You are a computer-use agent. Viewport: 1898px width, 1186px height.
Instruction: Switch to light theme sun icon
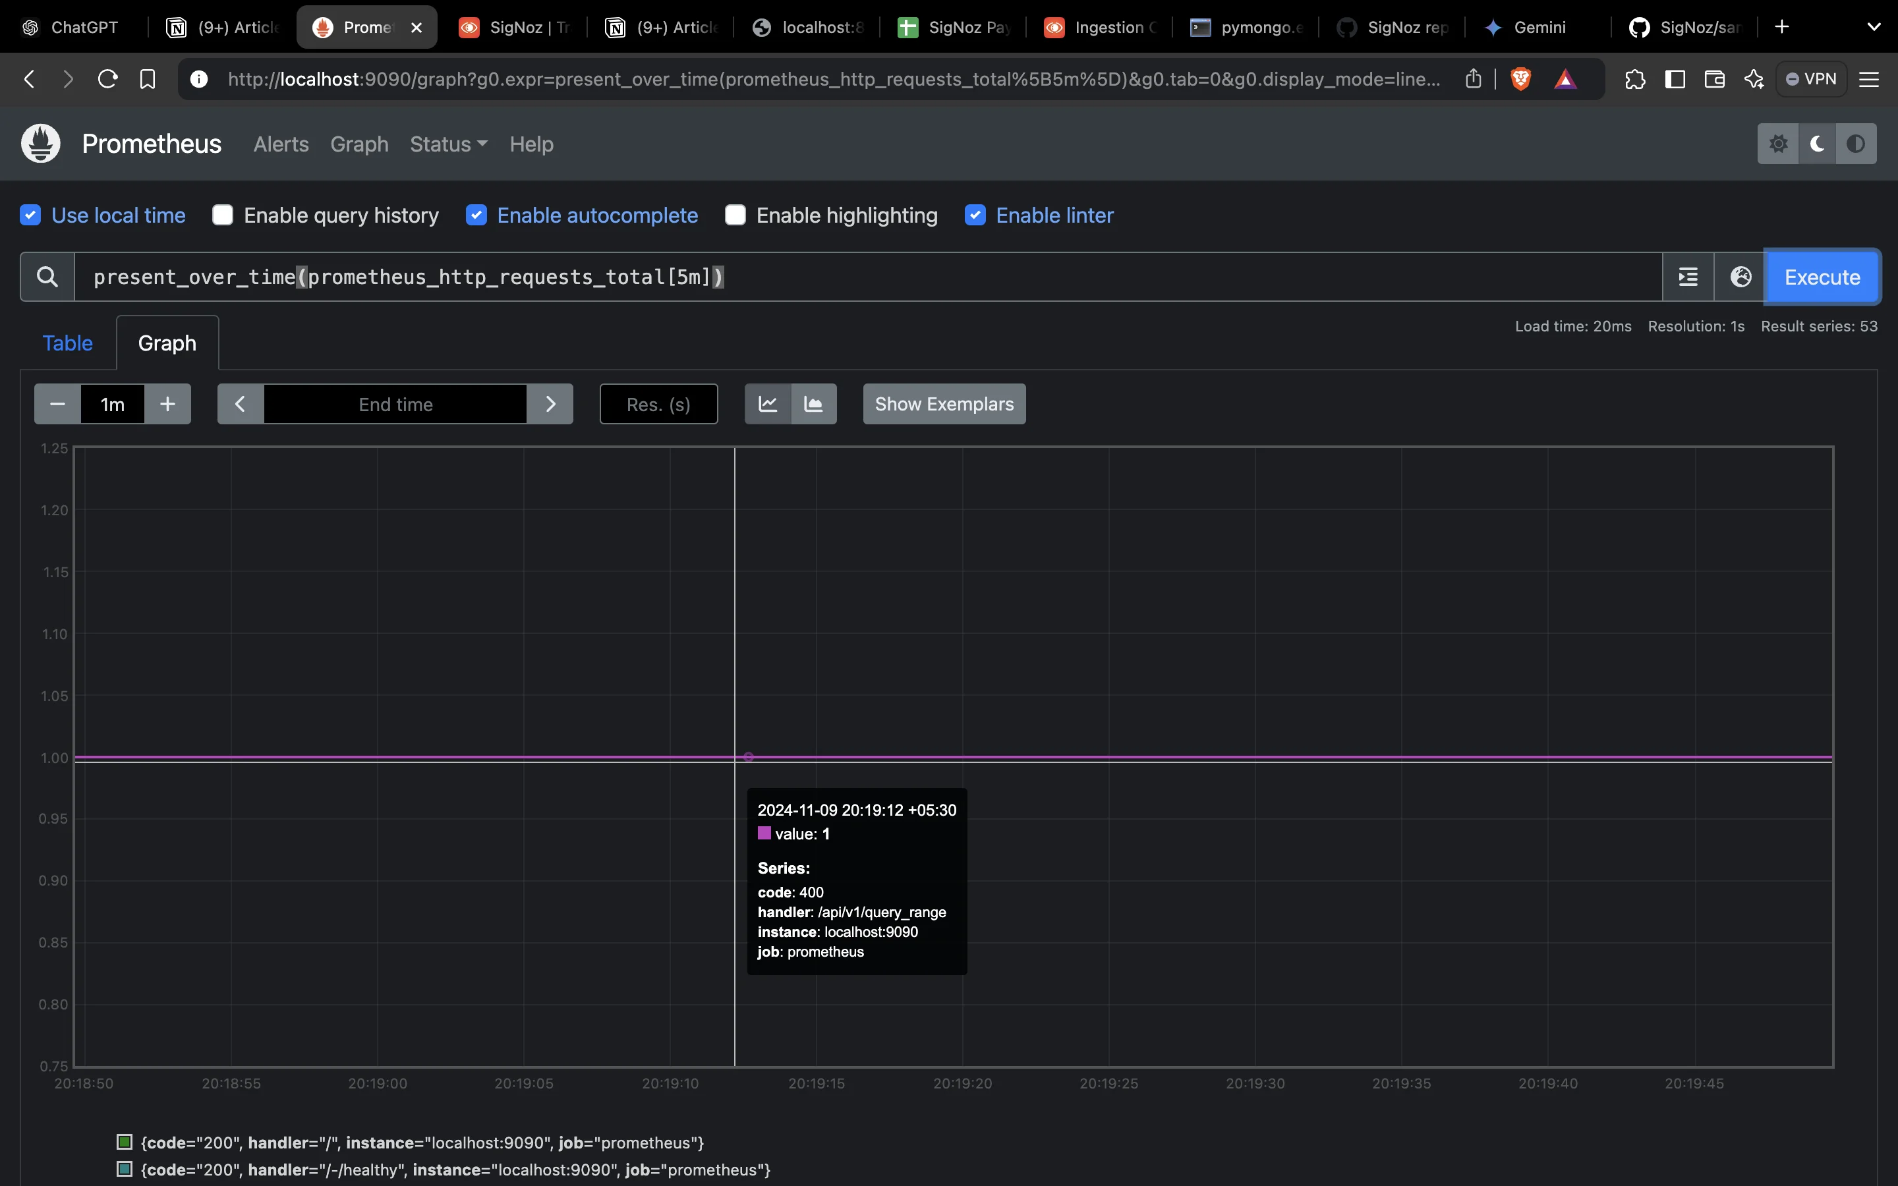pos(1778,144)
